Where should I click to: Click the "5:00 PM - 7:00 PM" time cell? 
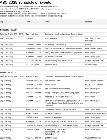(x=33, y=44)
